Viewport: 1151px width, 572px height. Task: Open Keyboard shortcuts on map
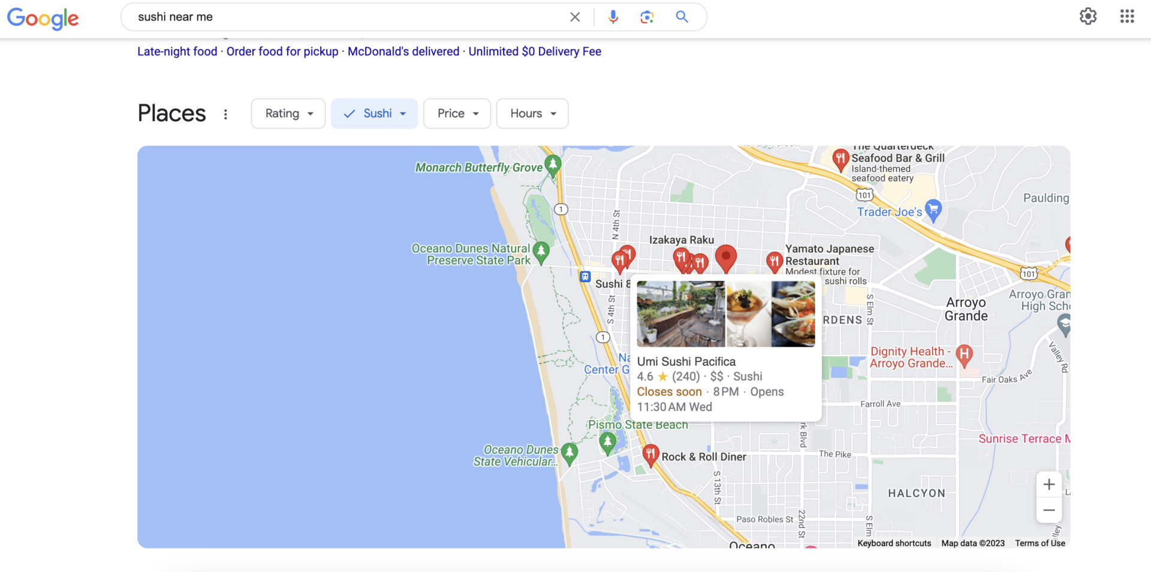point(894,543)
